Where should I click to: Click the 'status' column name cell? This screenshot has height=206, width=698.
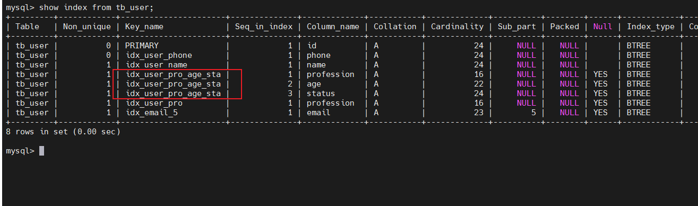coord(321,93)
